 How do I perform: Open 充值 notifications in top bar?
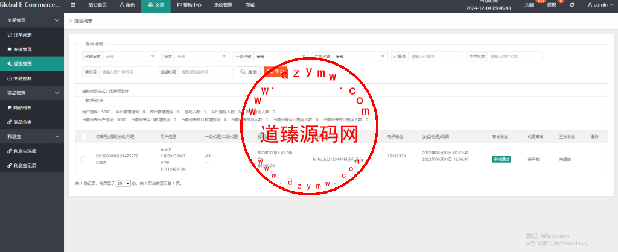point(529,5)
